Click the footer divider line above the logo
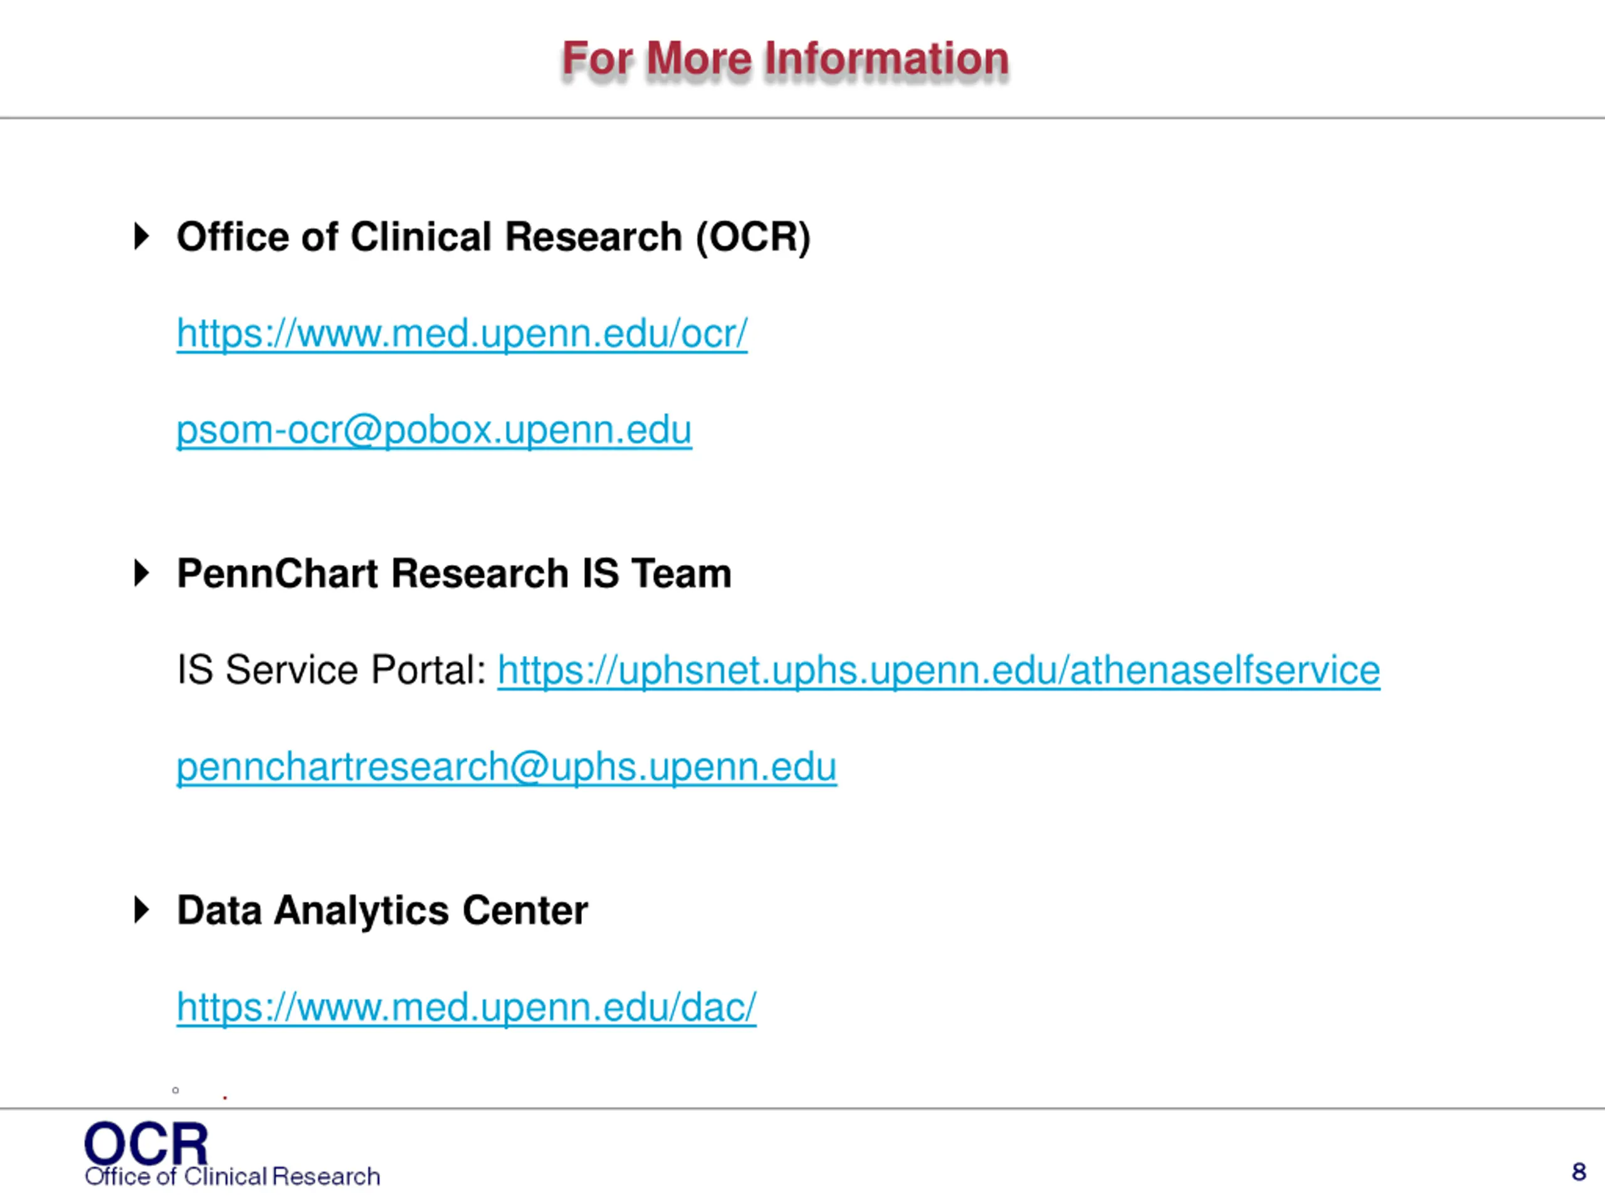This screenshot has width=1605, height=1203. pos(802,1108)
